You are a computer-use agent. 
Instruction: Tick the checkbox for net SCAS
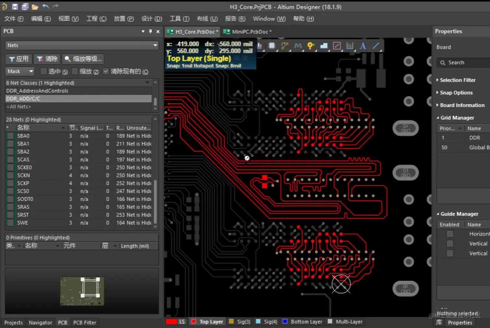10,159
